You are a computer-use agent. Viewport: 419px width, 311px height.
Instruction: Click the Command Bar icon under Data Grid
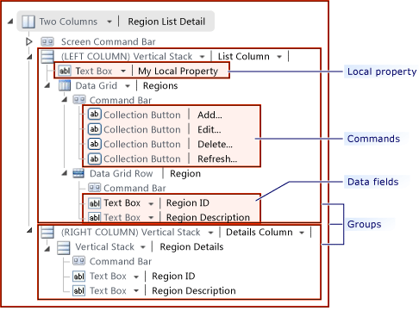(79, 100)
